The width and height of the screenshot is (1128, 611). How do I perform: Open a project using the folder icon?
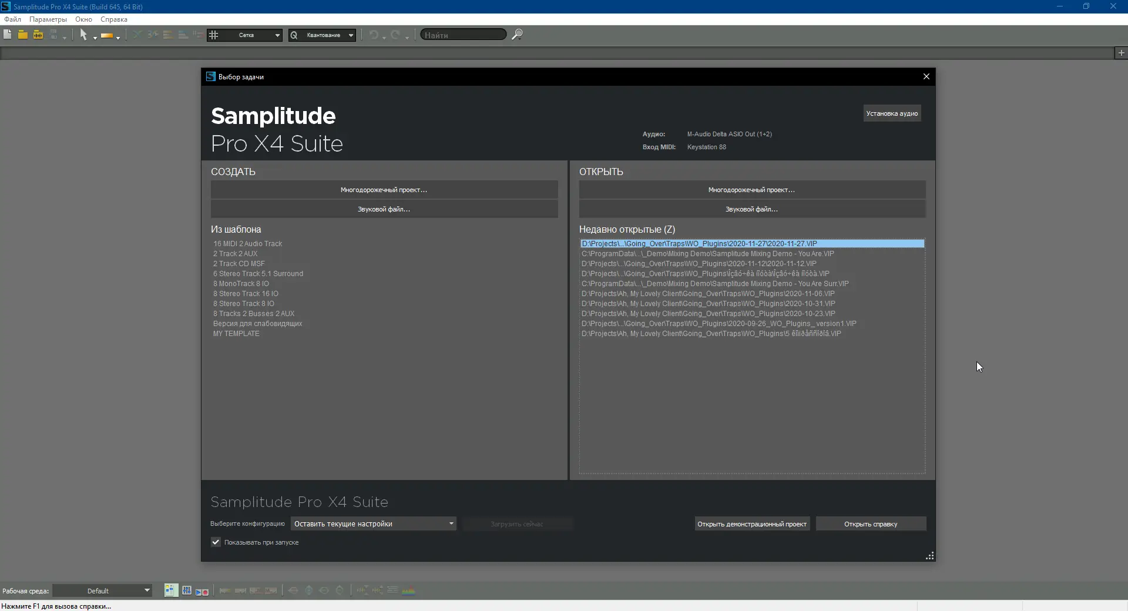click(x=22, y=35)
